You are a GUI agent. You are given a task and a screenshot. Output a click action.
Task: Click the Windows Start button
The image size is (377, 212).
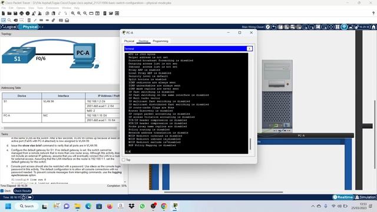pos(8,206)
